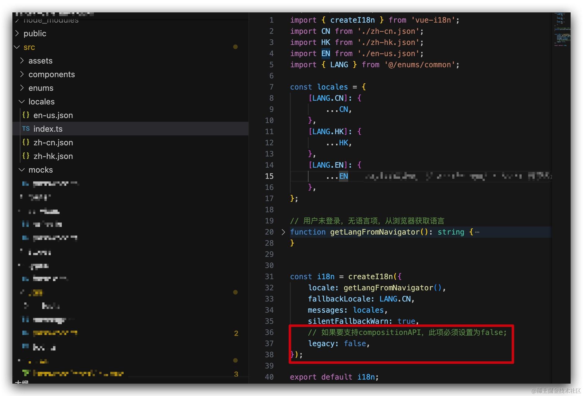Collapse the src folder chevron

pyautogui.click(x=17, y=47)
